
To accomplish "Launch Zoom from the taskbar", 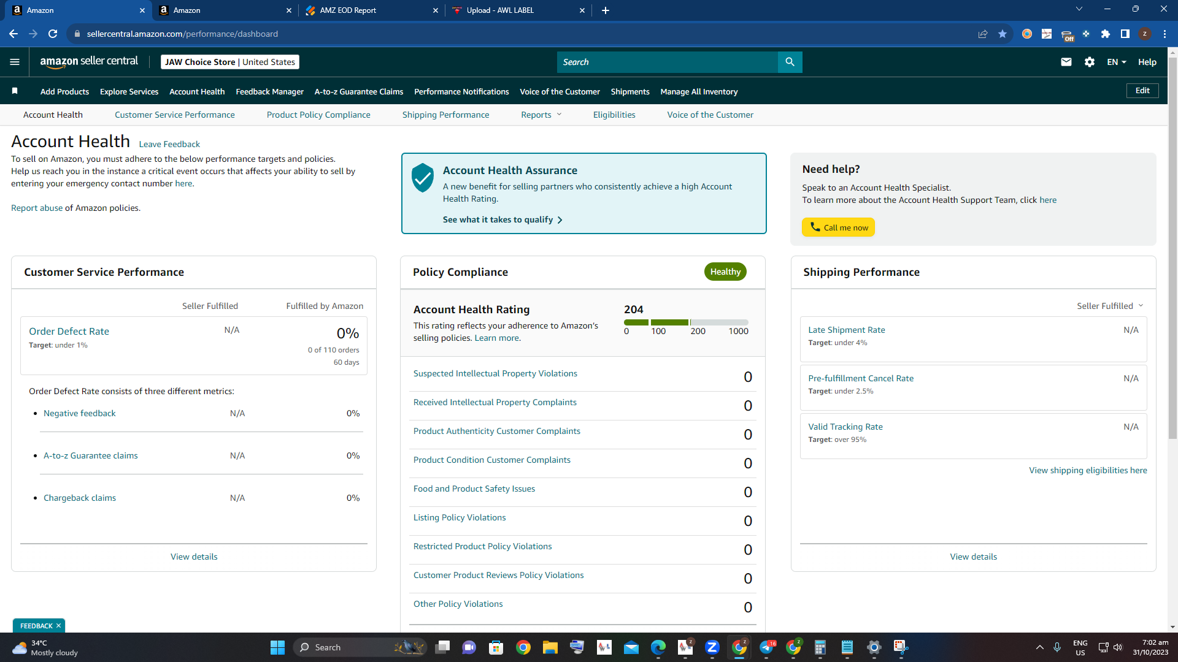I will [x=712, y=647].
